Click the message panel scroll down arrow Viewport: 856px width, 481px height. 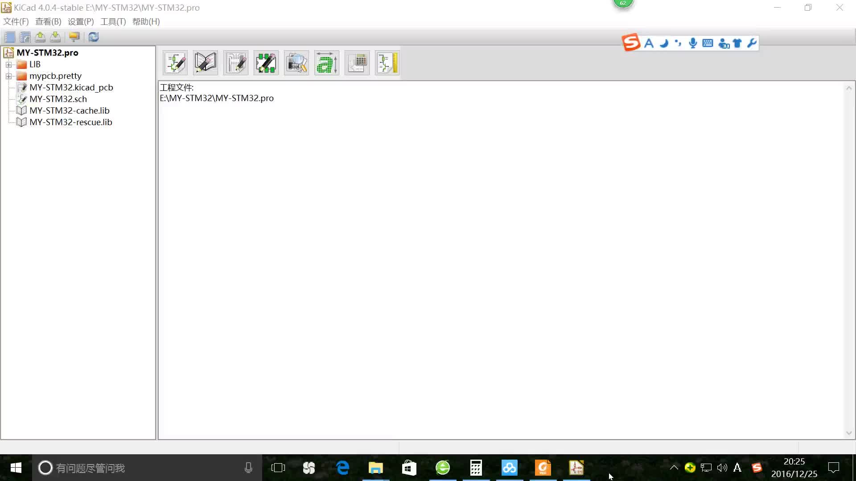(x=849, y=433)
